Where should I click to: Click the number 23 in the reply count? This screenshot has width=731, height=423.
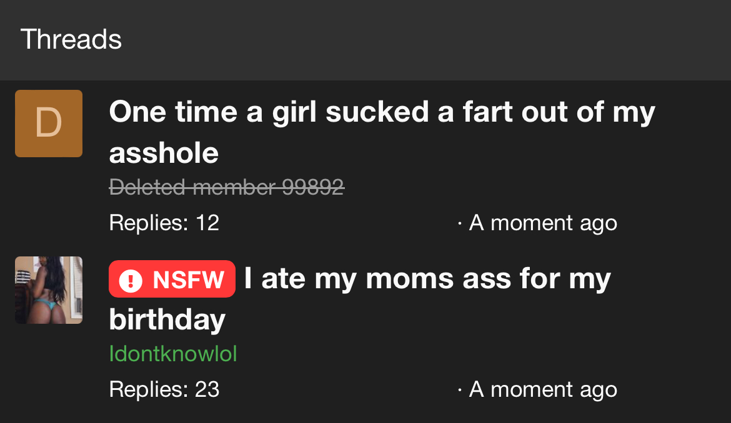(x=207, y=389)
